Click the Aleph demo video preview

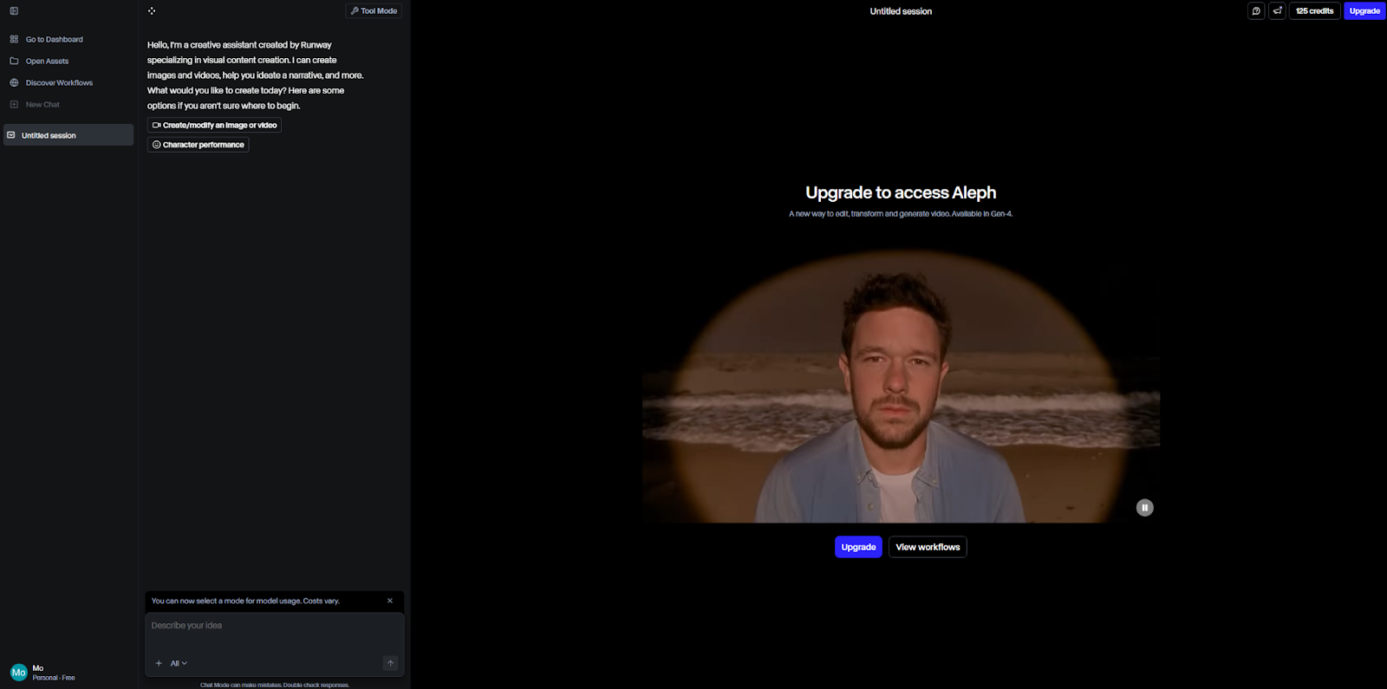(901, 387)
